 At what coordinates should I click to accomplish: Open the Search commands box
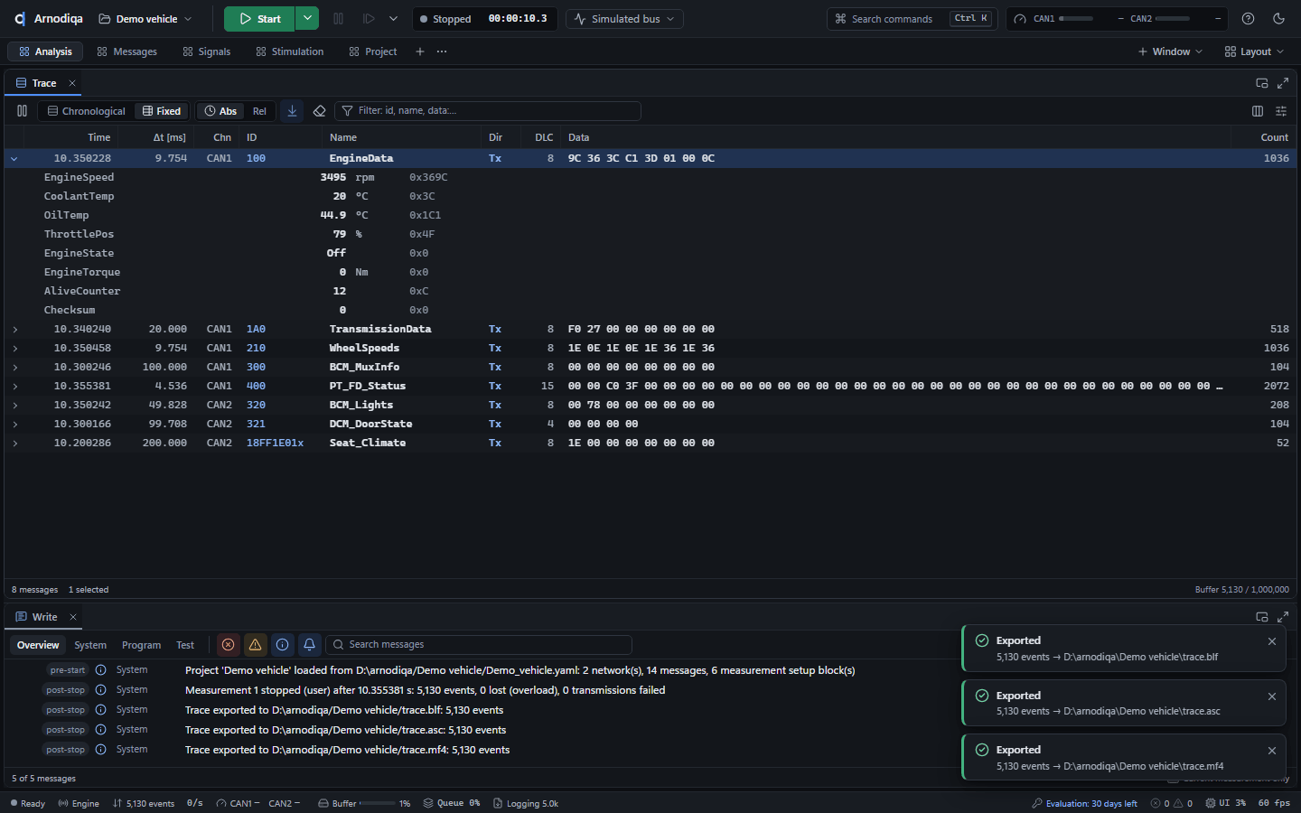pyautogui.click(x=912, y=18)
